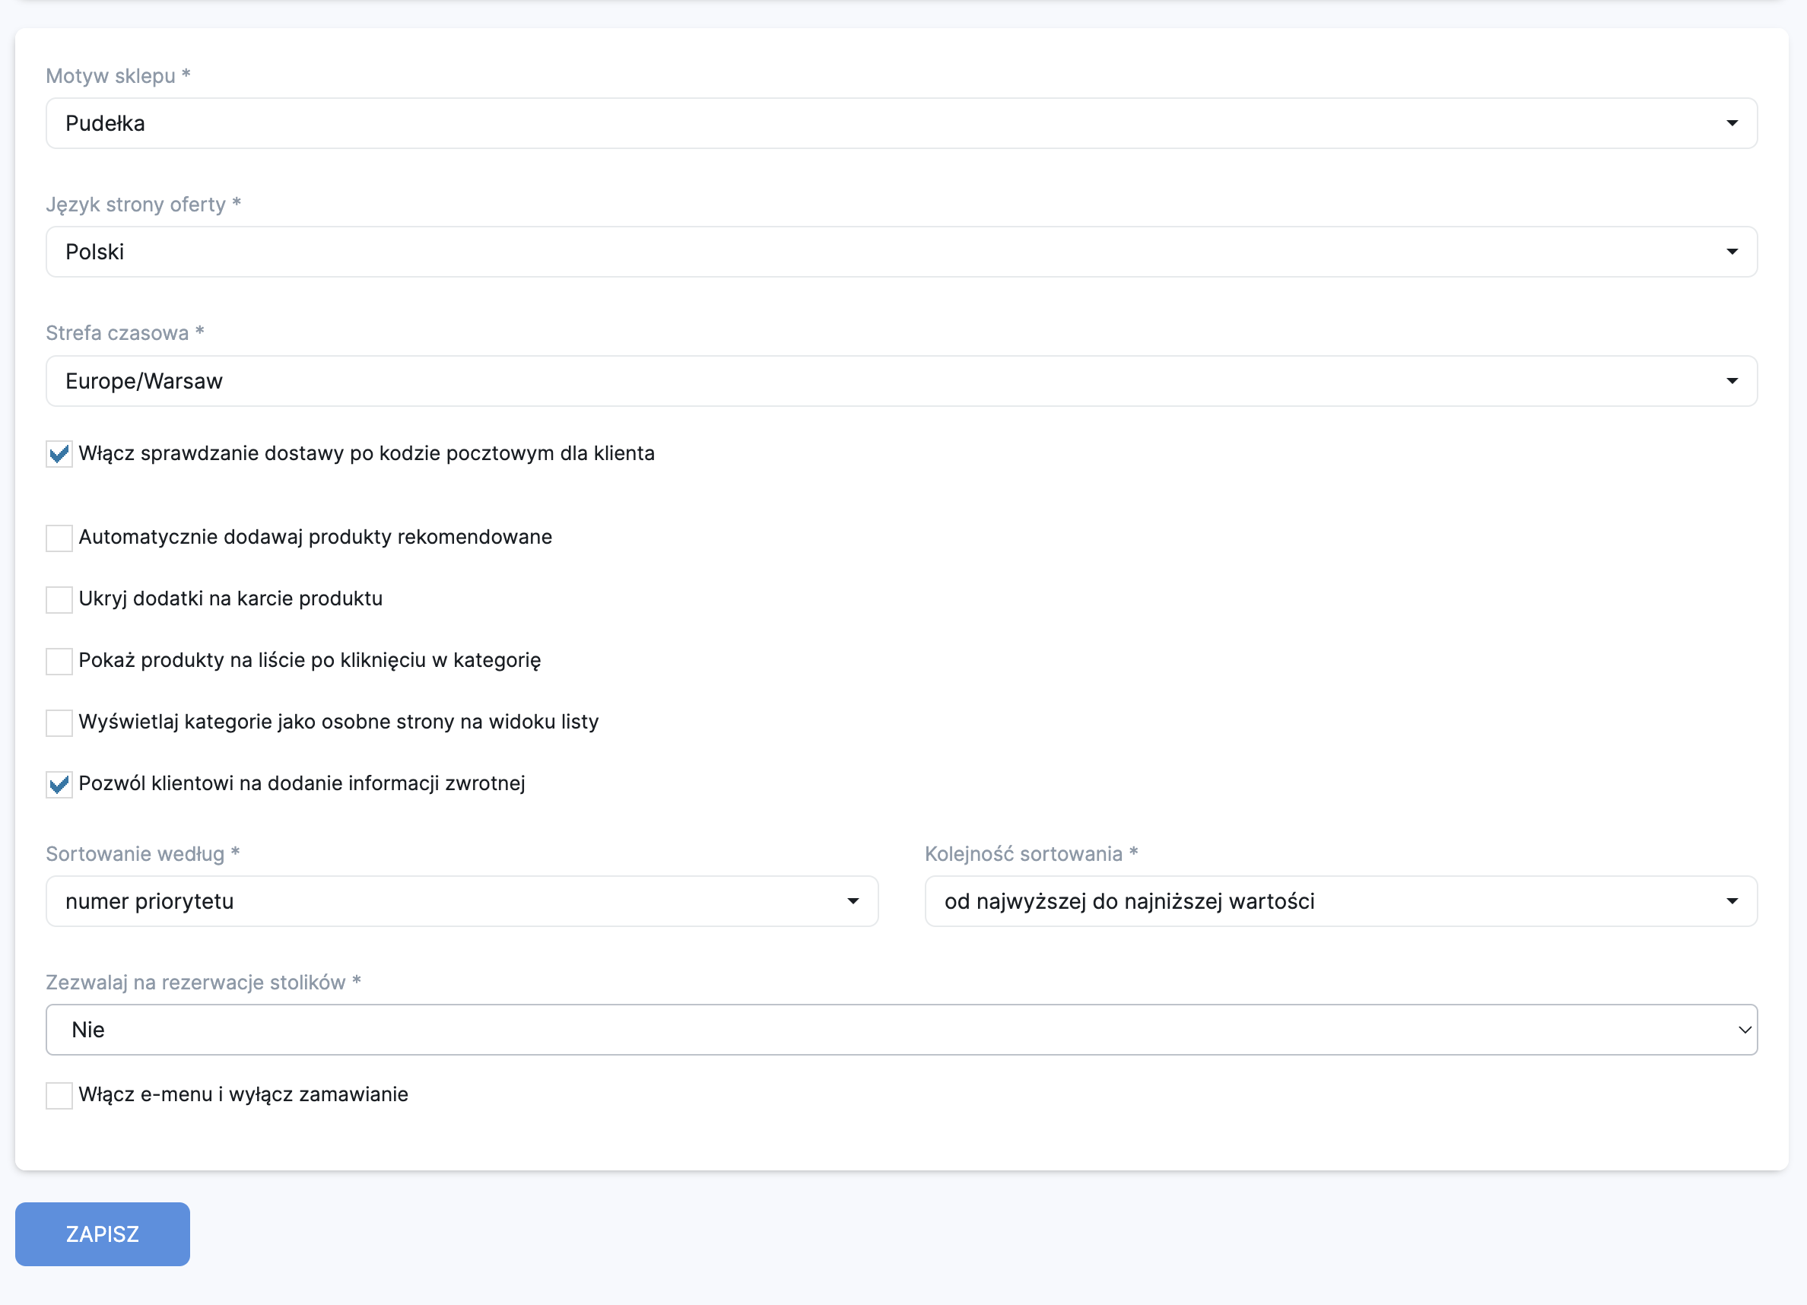Viewport: 1807px width, 1305px height.
Task: Click the arrow on Pudełka select
Action: pos(1731,123)
